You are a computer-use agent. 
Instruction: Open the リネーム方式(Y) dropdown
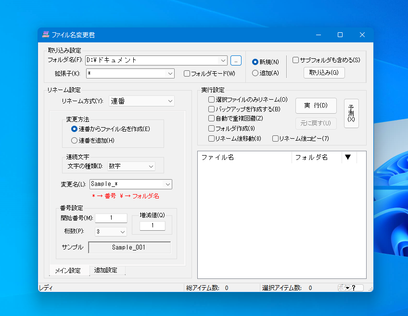click(170, 101)
